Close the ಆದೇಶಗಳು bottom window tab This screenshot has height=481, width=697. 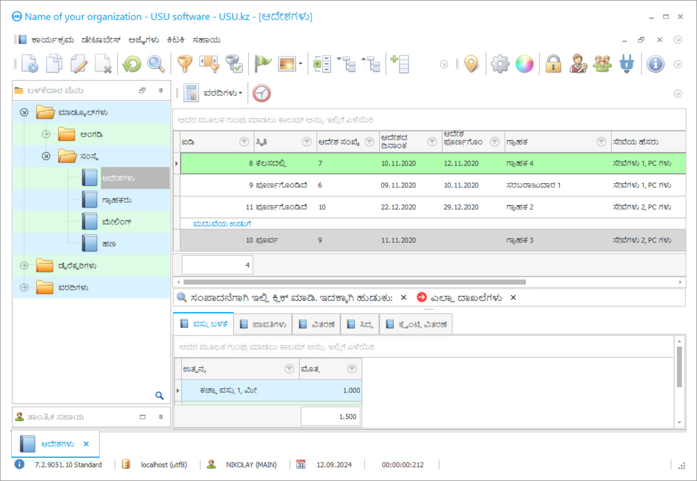[x=86, y=444]
